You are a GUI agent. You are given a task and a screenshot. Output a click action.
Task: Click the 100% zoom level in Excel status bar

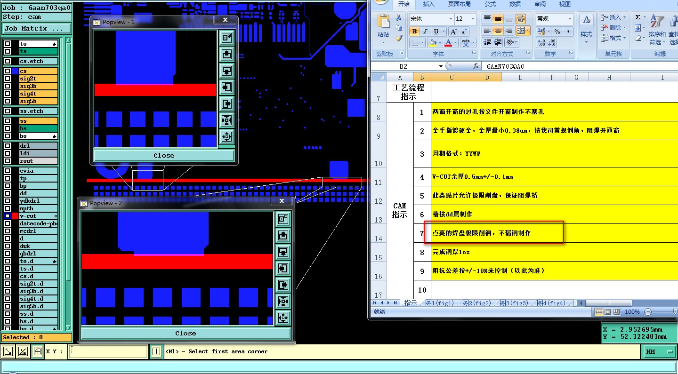632,312
